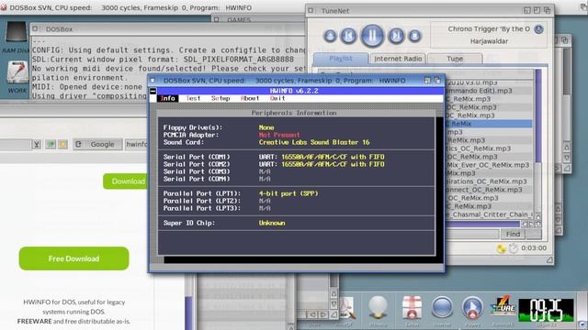Click the search field left of Find
This screenshot has height=330, width=588.
click(471, 235)
